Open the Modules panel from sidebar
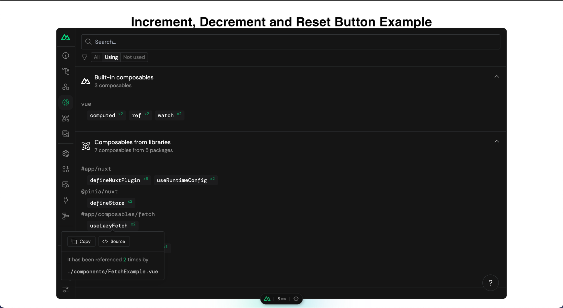 pyautogui.click(x=66, y=118)
